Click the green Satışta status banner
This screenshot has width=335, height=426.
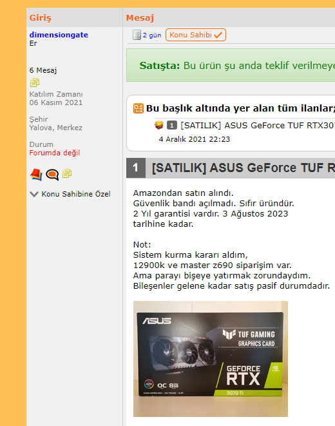click(x=231, y=65)
